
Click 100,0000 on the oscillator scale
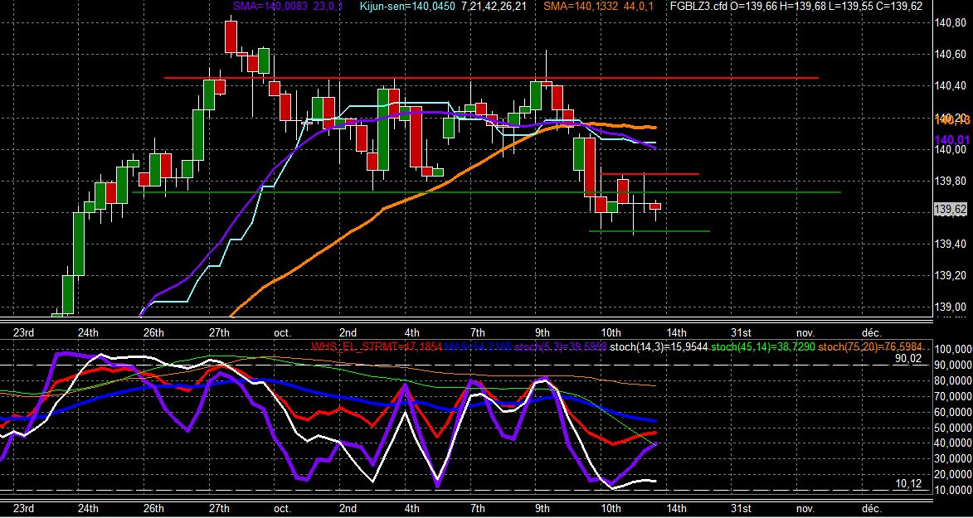(x=952, y=349)
